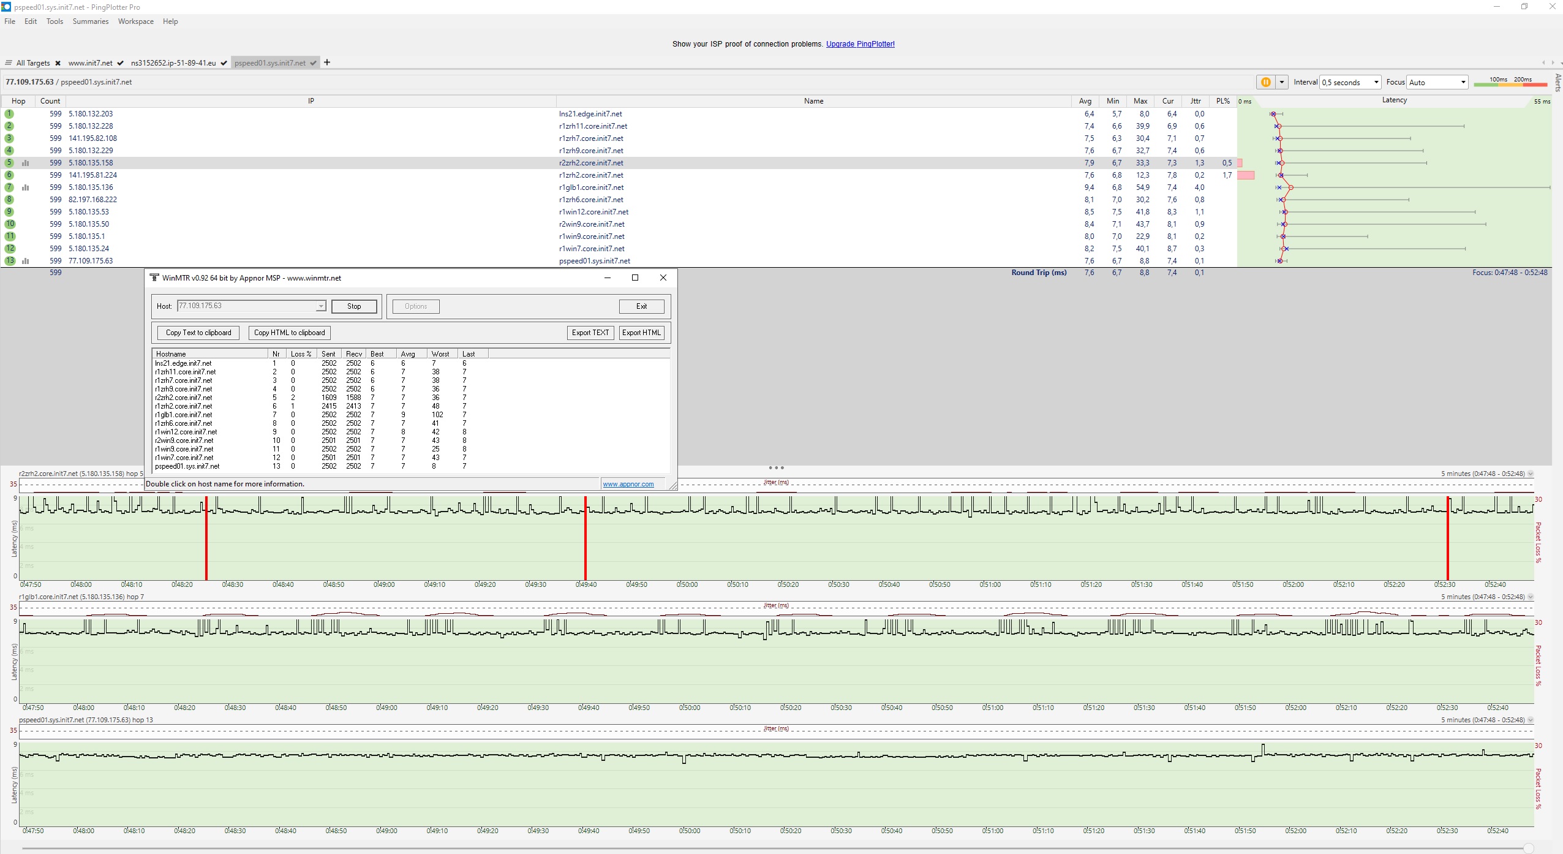The width and height of the screenshot is (1563, 854).
Task: Open the Tools menu
Action: point(55,21)
